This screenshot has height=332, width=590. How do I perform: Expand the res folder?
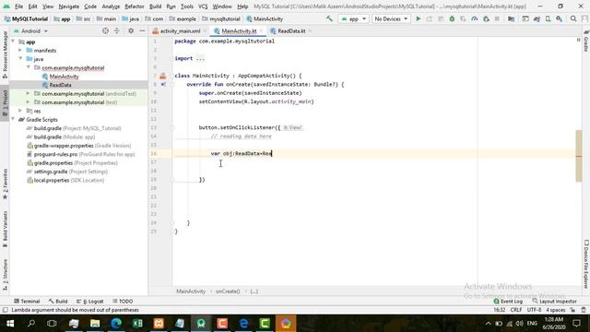pyautogui.click(x=20, y=111)
